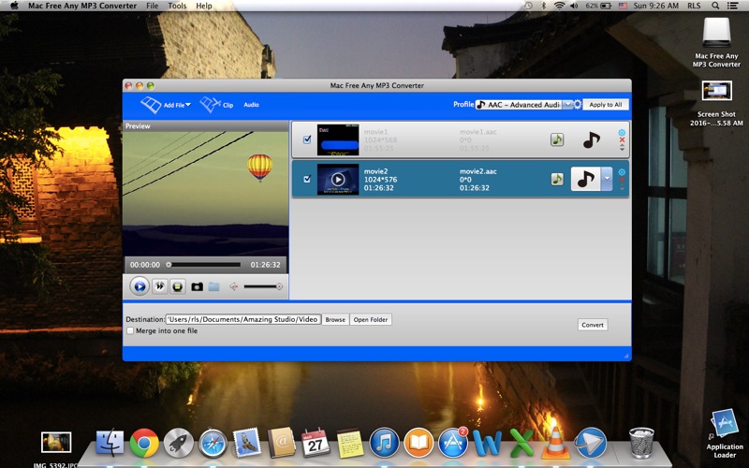This screenshot has width=749, height=468.
Task: Click the Spotlight search icon in menu bar
Action: click(715, 6)
